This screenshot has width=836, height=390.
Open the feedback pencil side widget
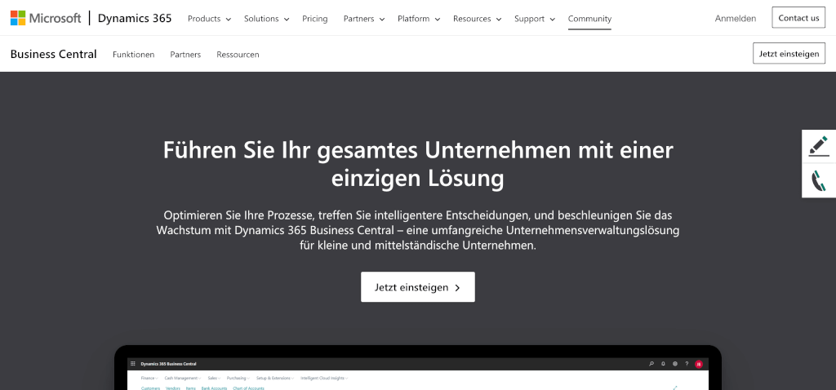pyautogui.click(x=819, y=146)
